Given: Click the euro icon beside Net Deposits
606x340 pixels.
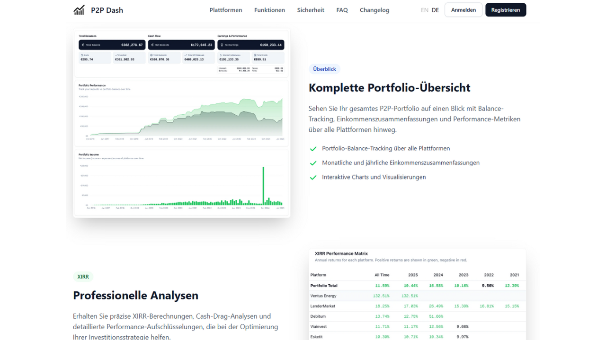Looking at the screenshot, I should [x=152, y=45].
